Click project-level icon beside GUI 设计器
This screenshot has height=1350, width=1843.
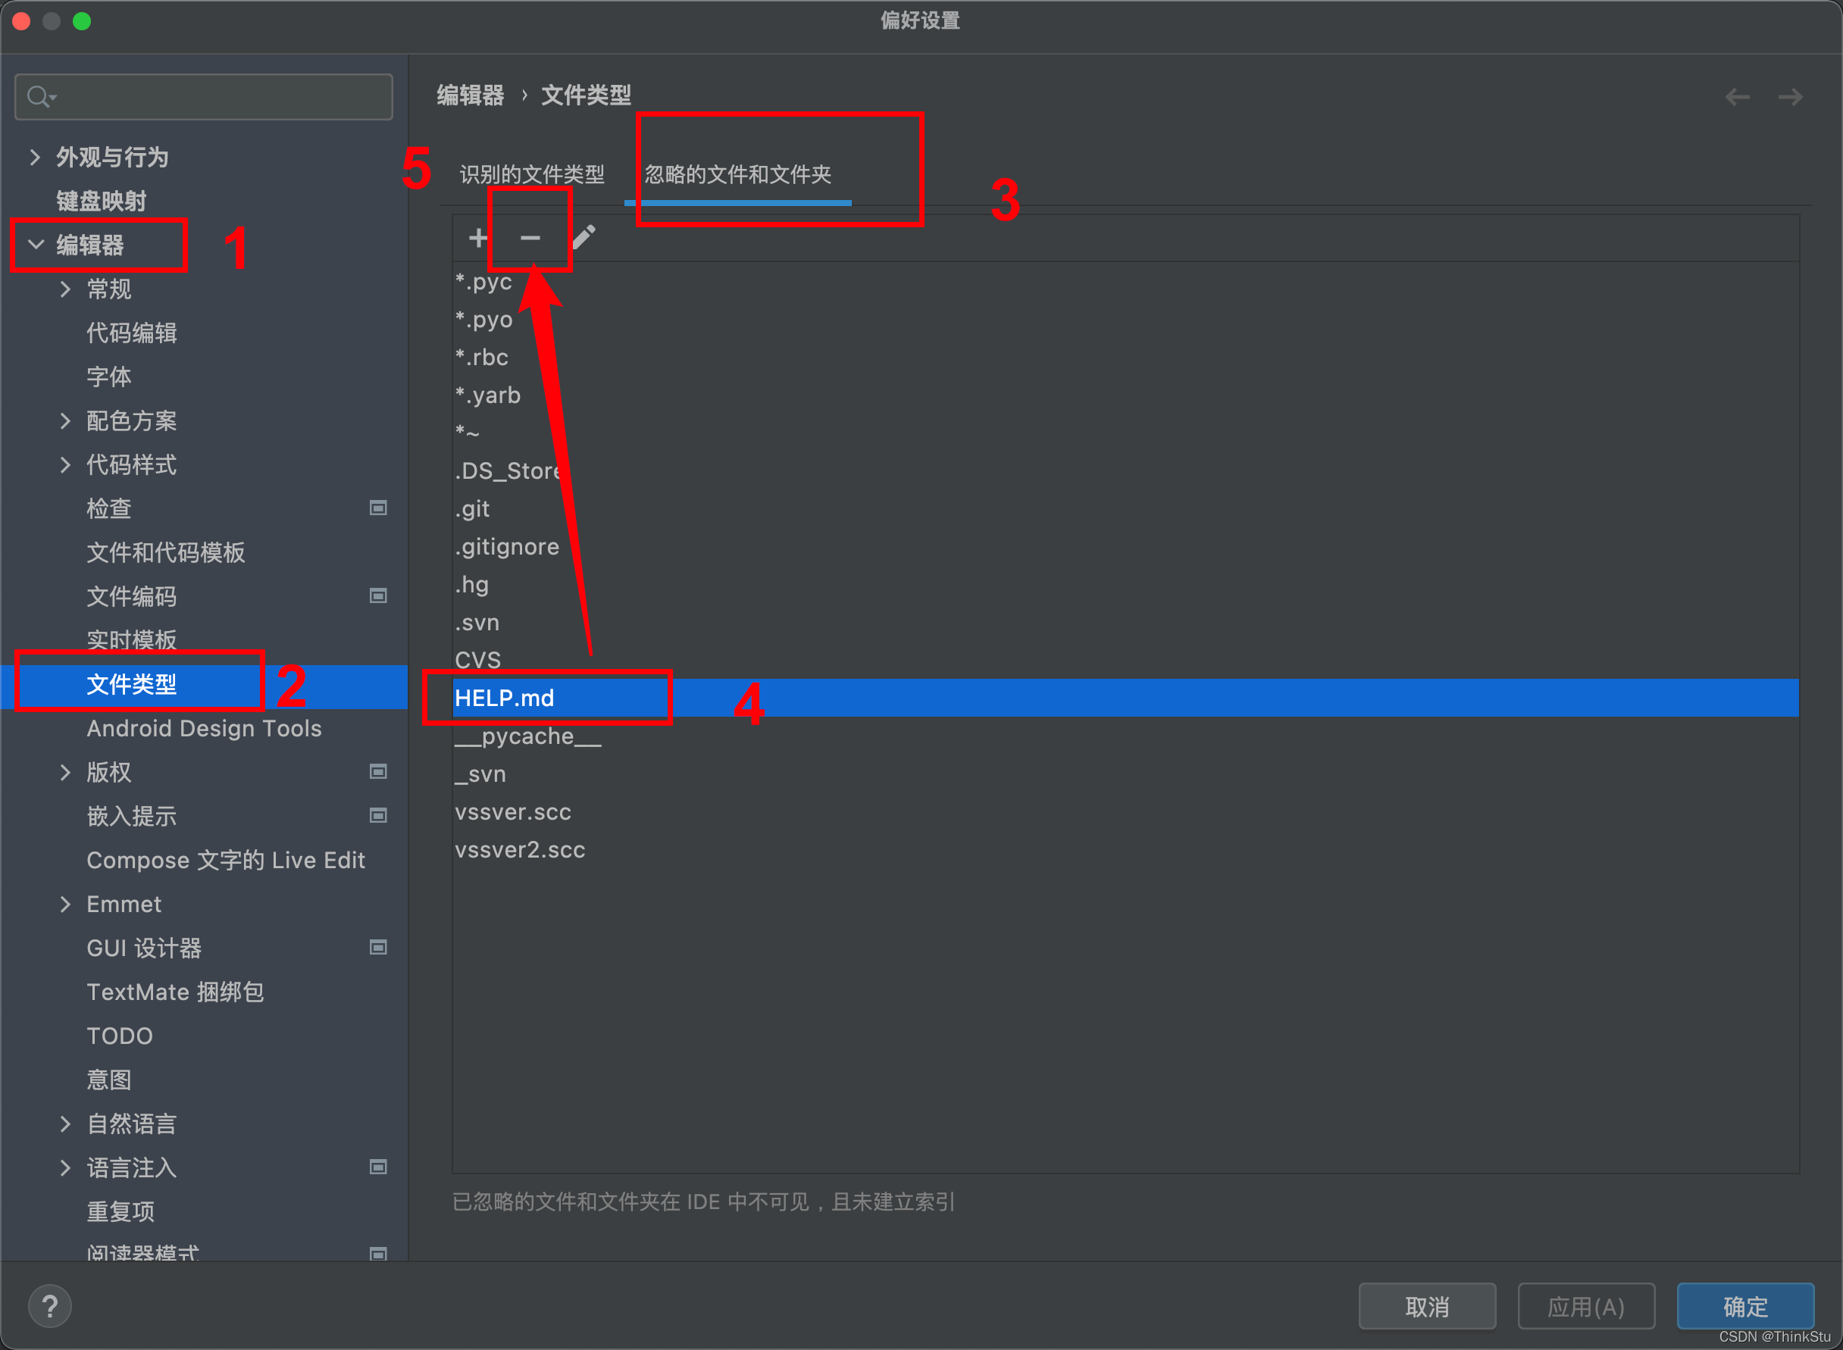click(377, 947)
